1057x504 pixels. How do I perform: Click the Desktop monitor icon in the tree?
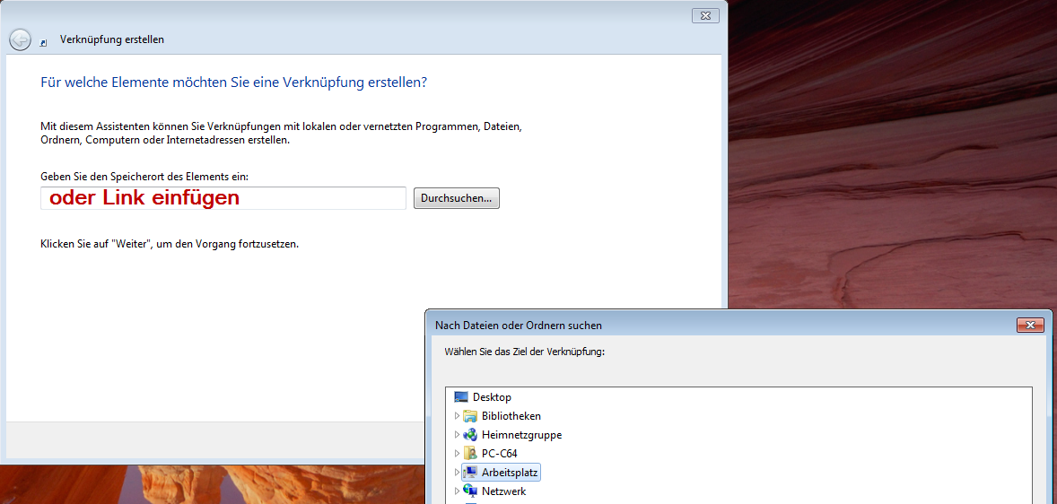coord(461,397)
